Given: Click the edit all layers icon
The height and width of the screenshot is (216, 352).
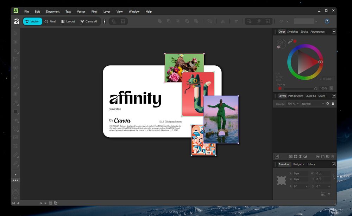Looking at the screenshot, I should click(x=277, y=157).
